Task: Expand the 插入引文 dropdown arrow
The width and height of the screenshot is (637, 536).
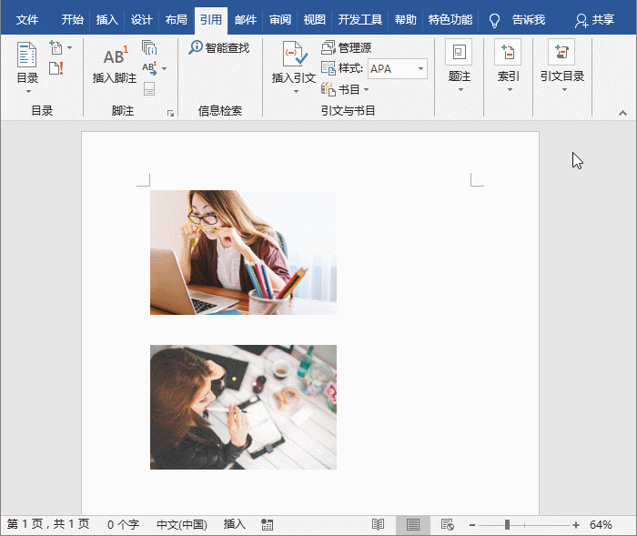Action: (296, 91)
